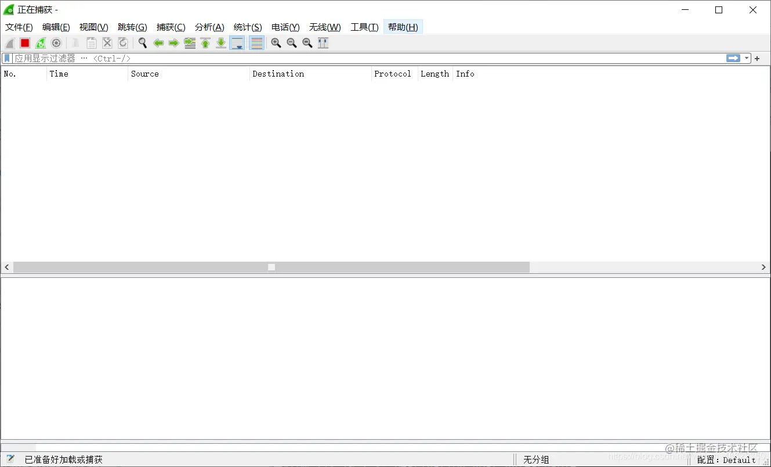Open the 编辑(E) menu
The width and height of the screenshot is (771, 467).
(56, 27)
